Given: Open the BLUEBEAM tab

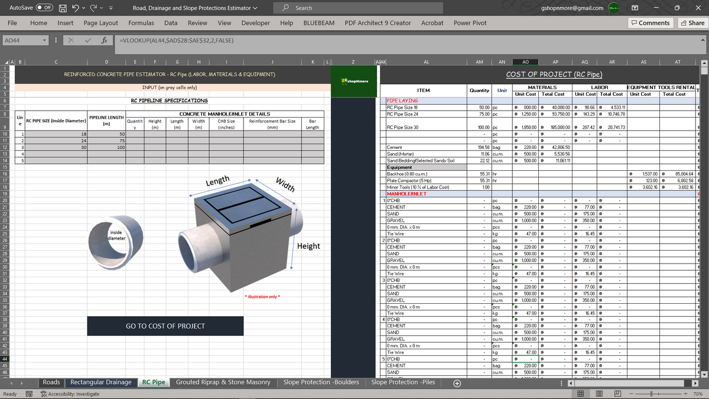Looking at the screenshot, I should click(x=319, y=23).
